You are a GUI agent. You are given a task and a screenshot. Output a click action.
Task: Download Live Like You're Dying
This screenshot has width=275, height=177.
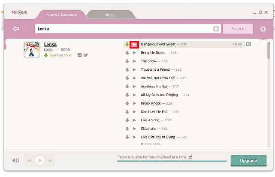click(127, 137)
